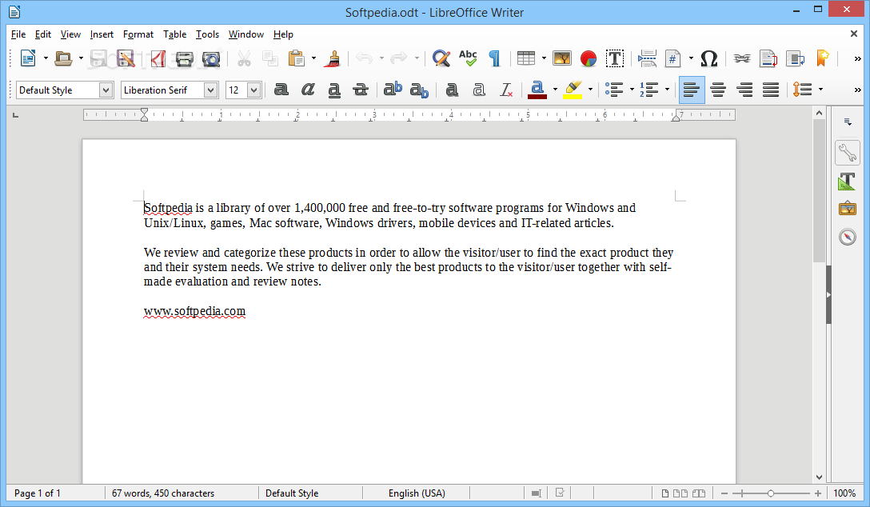870x507 pixels.
Task: Expand the font size 12 dropdown
Action: coord(253,90)
